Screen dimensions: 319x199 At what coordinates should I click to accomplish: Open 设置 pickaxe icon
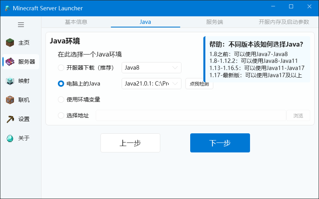[x=10, y=119]
